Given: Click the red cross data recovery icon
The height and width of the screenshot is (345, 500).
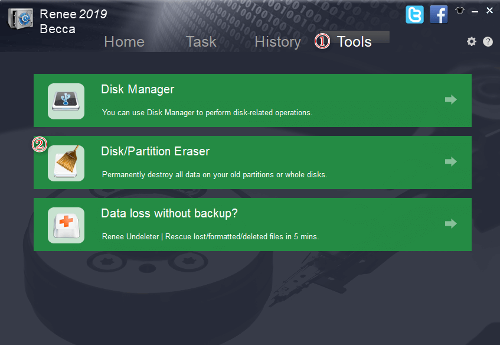Looking at the screenshot, I should pos(66,225).
